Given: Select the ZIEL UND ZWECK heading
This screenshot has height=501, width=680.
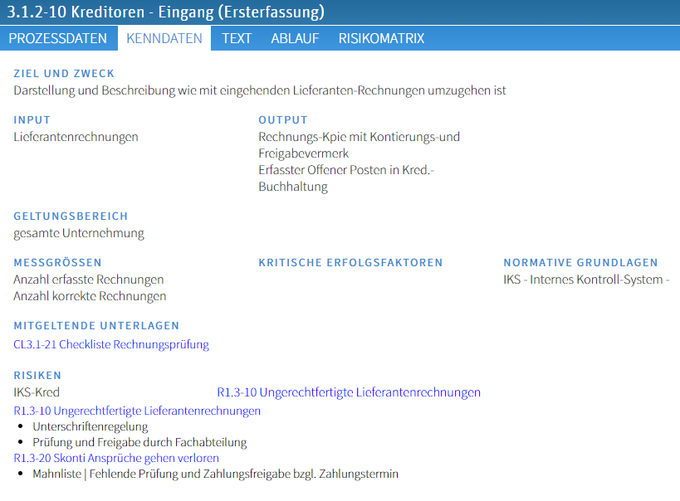Looking at the screenshot, I should [64, 73].
